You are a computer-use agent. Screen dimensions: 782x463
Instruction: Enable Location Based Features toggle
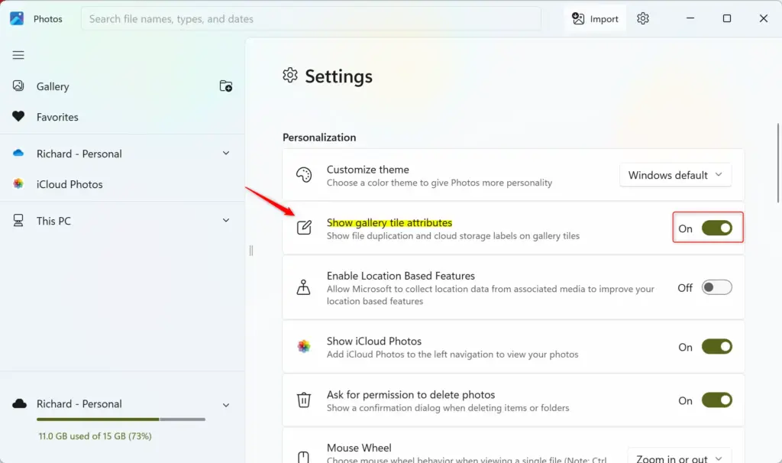[716, 287]
